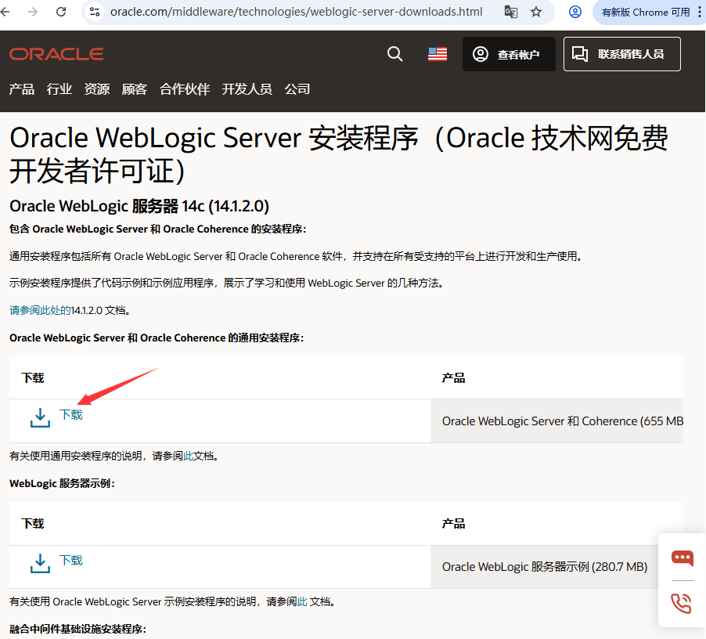Open the 资源 navigation menu
Image resolution: width=706 pixels, height=639 pixels.
click(x=97, y=89)
